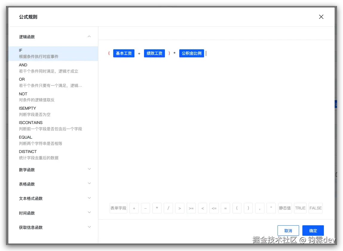Viewport: 343px width, 251px height.
Task: Click the description 判断字段是否为空
Action: (x=35, y=114)
